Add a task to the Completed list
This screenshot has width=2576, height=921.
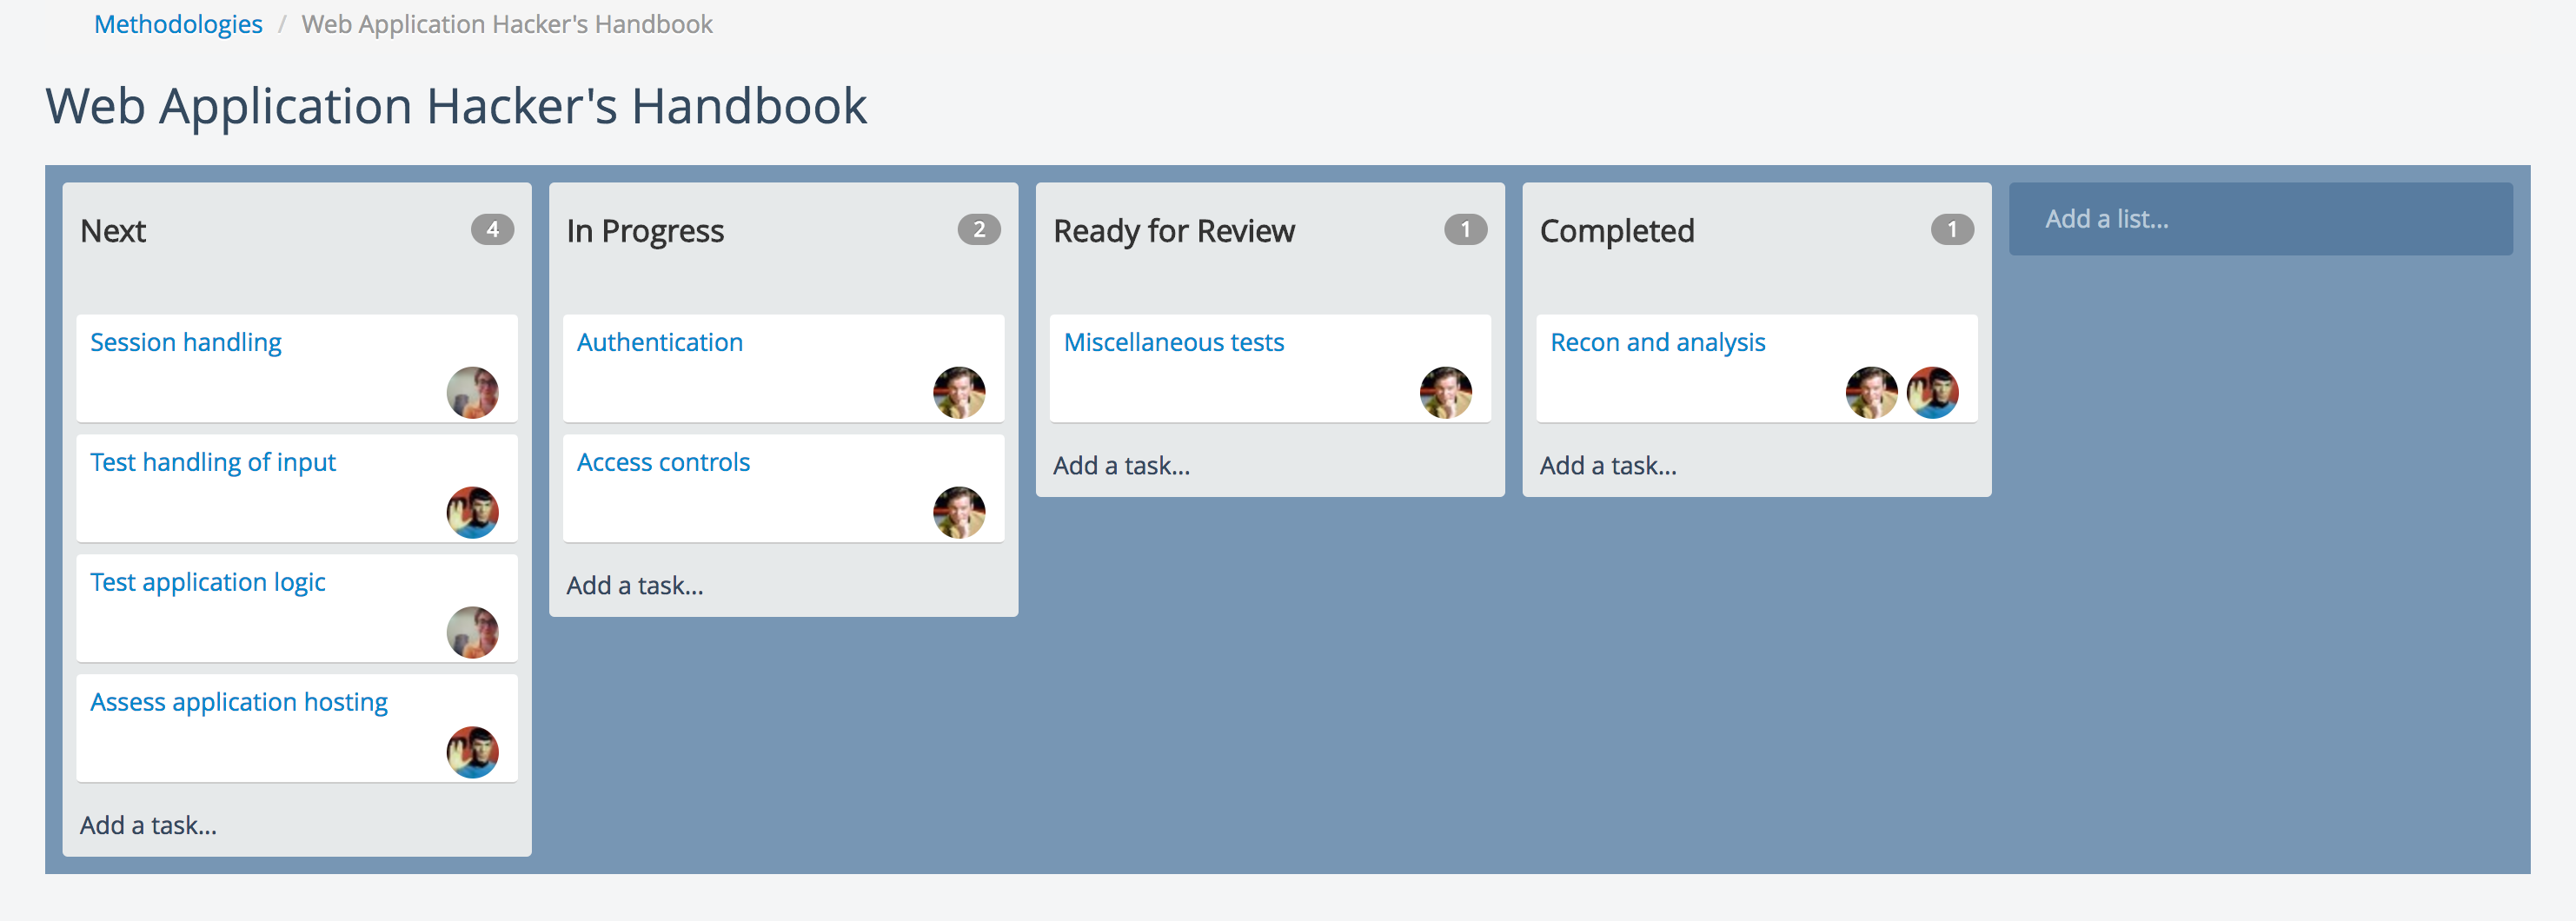click(1608, 465)
